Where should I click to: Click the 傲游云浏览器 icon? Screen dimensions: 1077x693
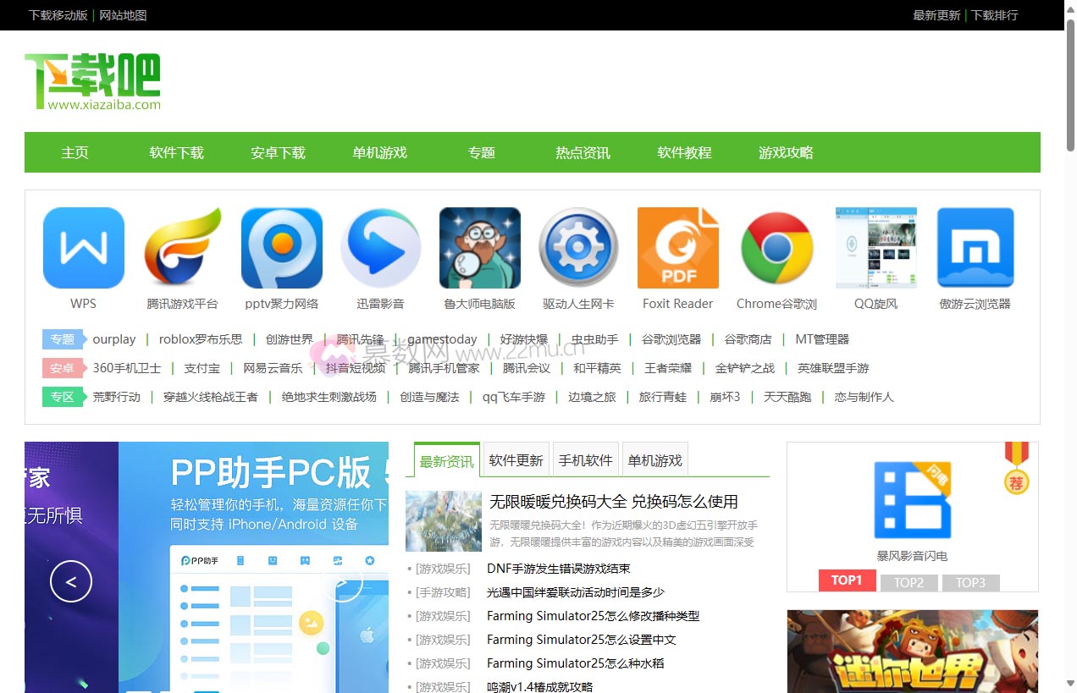[975, 247]
